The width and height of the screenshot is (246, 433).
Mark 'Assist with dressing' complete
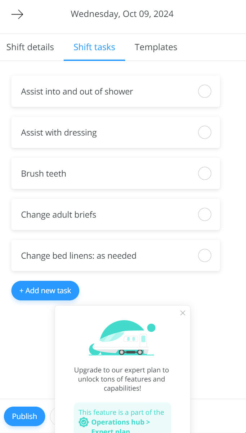205,132
